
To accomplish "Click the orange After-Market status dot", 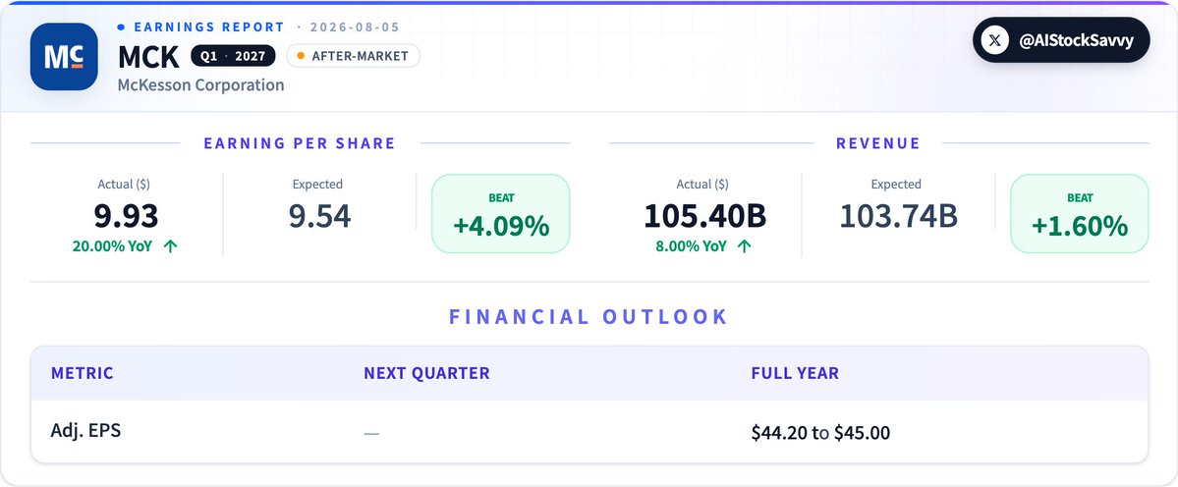I will (301, 56).
